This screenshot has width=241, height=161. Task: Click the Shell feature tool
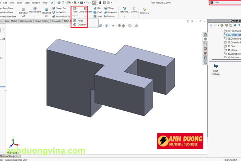[x=97, y=16]
